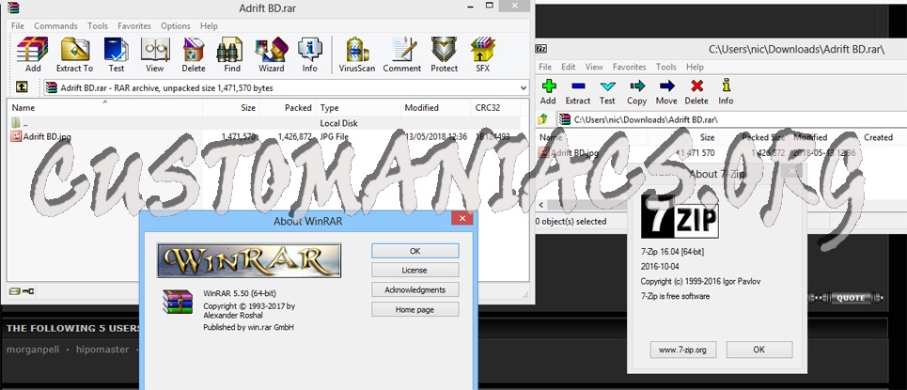Click WinRAR Add toolbar icon
907x390 pixels.
[x=32, y=55]
